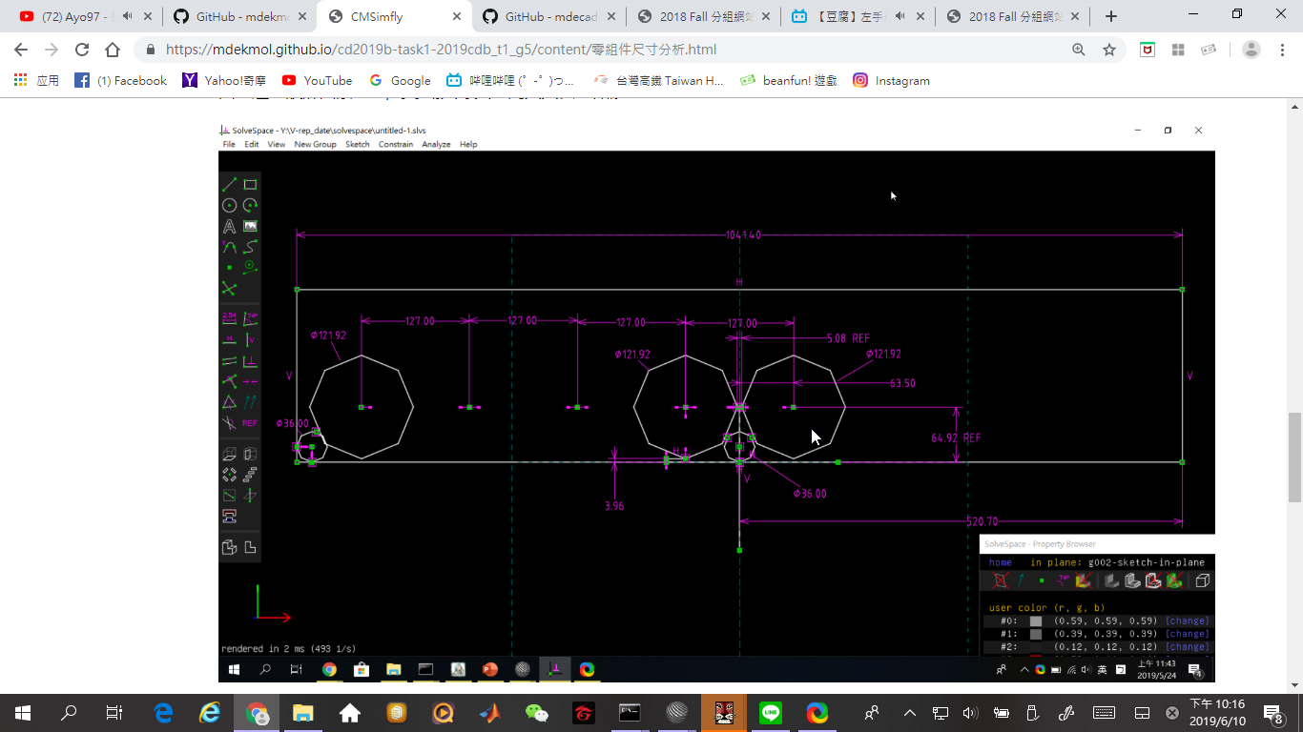
Task: Toggle normals visibility arrow icon
Action: (x=1021, y=580)
